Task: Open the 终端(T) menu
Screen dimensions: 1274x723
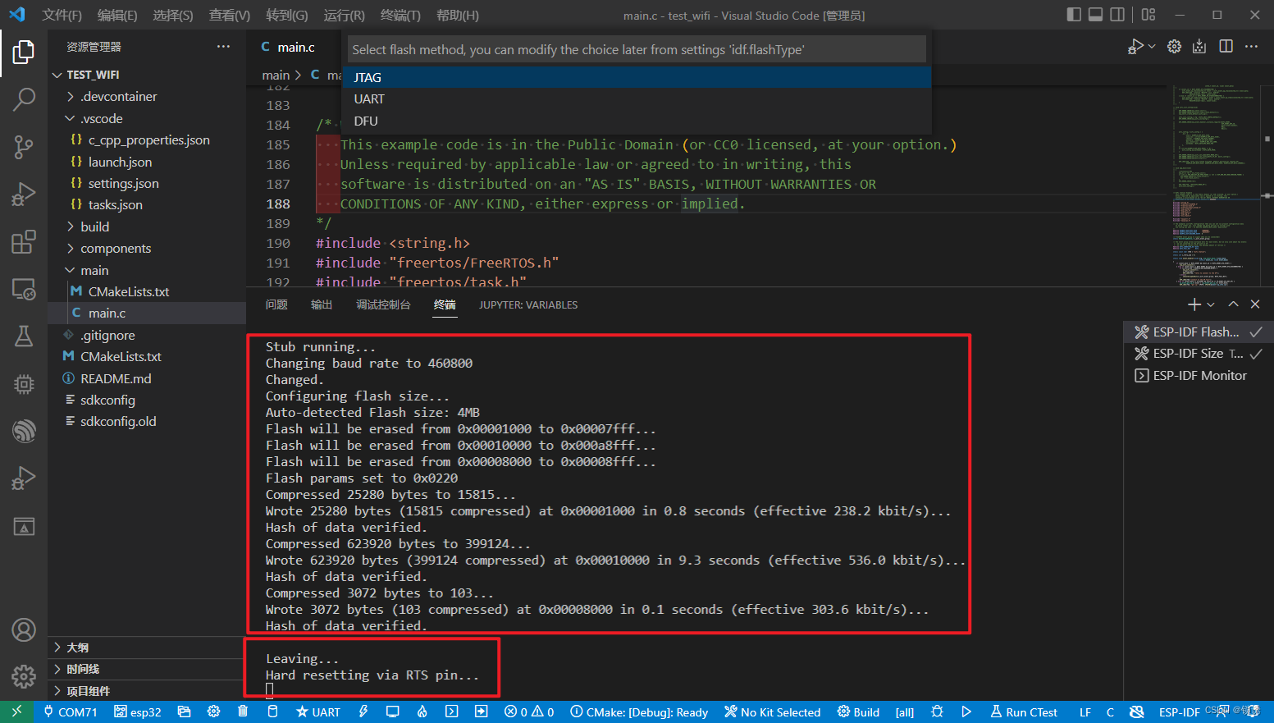Action: pyautogui.click(x=400, y=15)
